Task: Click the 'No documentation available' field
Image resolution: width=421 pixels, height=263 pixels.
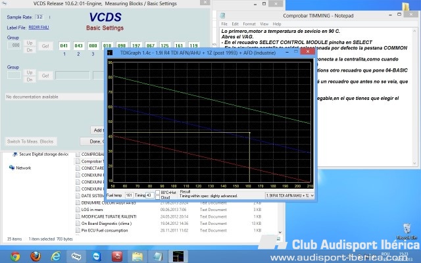Action: click(x=55, y=97)
